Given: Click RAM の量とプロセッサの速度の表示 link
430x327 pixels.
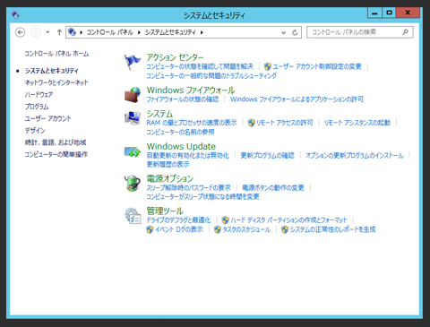Looking at the screenshot, I should tap(192, 123).
